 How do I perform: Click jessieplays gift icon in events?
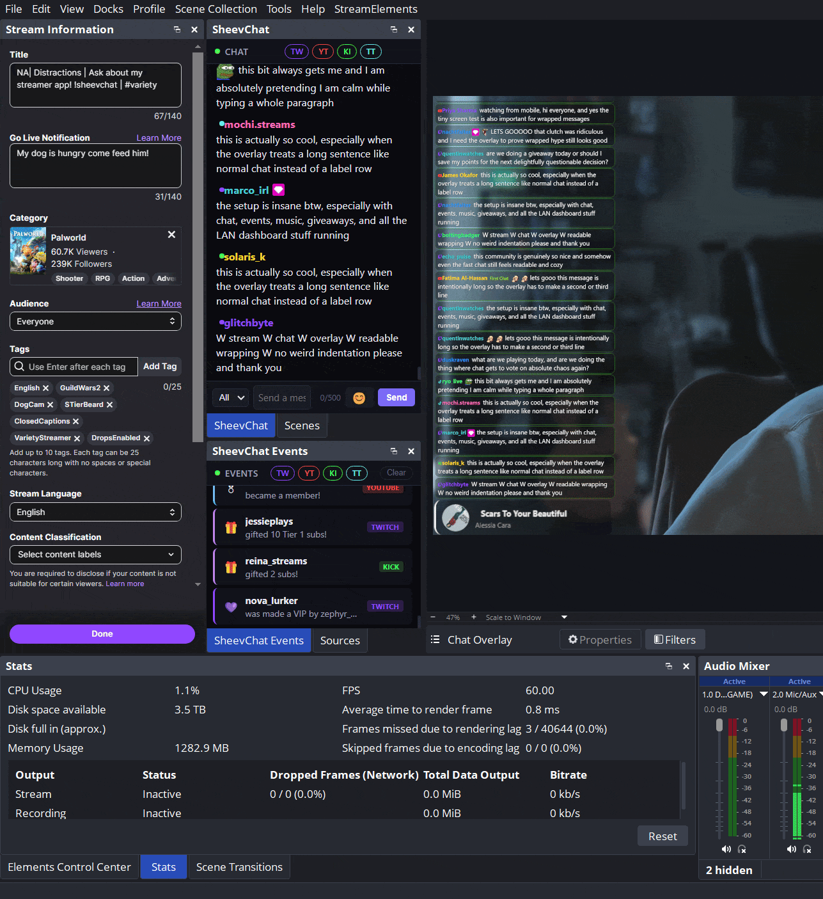(x=231, y=528)
